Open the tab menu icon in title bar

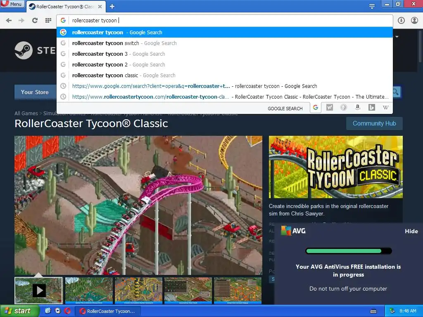pos(372,6)
